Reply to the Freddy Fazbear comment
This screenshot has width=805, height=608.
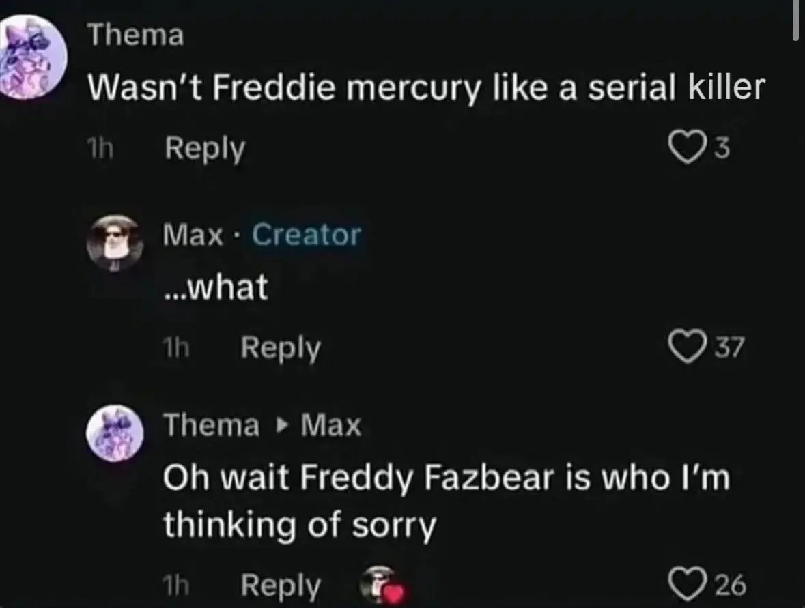point(280,585)
